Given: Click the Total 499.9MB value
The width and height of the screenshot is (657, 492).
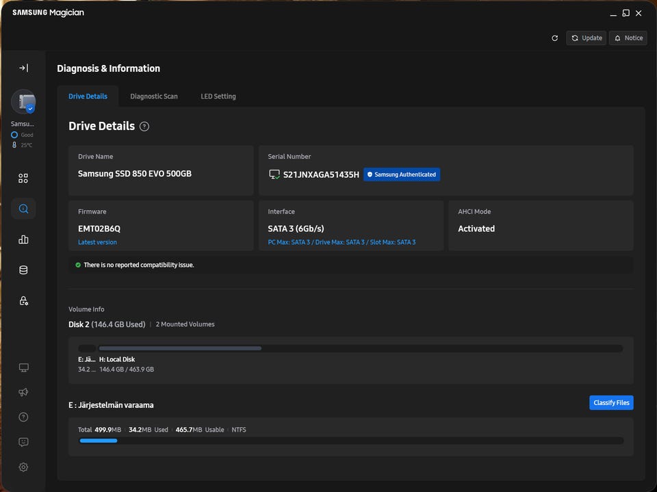Looking at the screenshot, I should click(99, 430).
